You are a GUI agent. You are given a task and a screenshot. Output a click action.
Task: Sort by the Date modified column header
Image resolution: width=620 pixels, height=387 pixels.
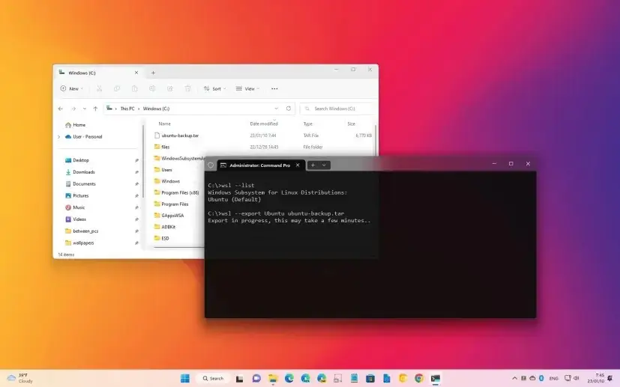264,124
